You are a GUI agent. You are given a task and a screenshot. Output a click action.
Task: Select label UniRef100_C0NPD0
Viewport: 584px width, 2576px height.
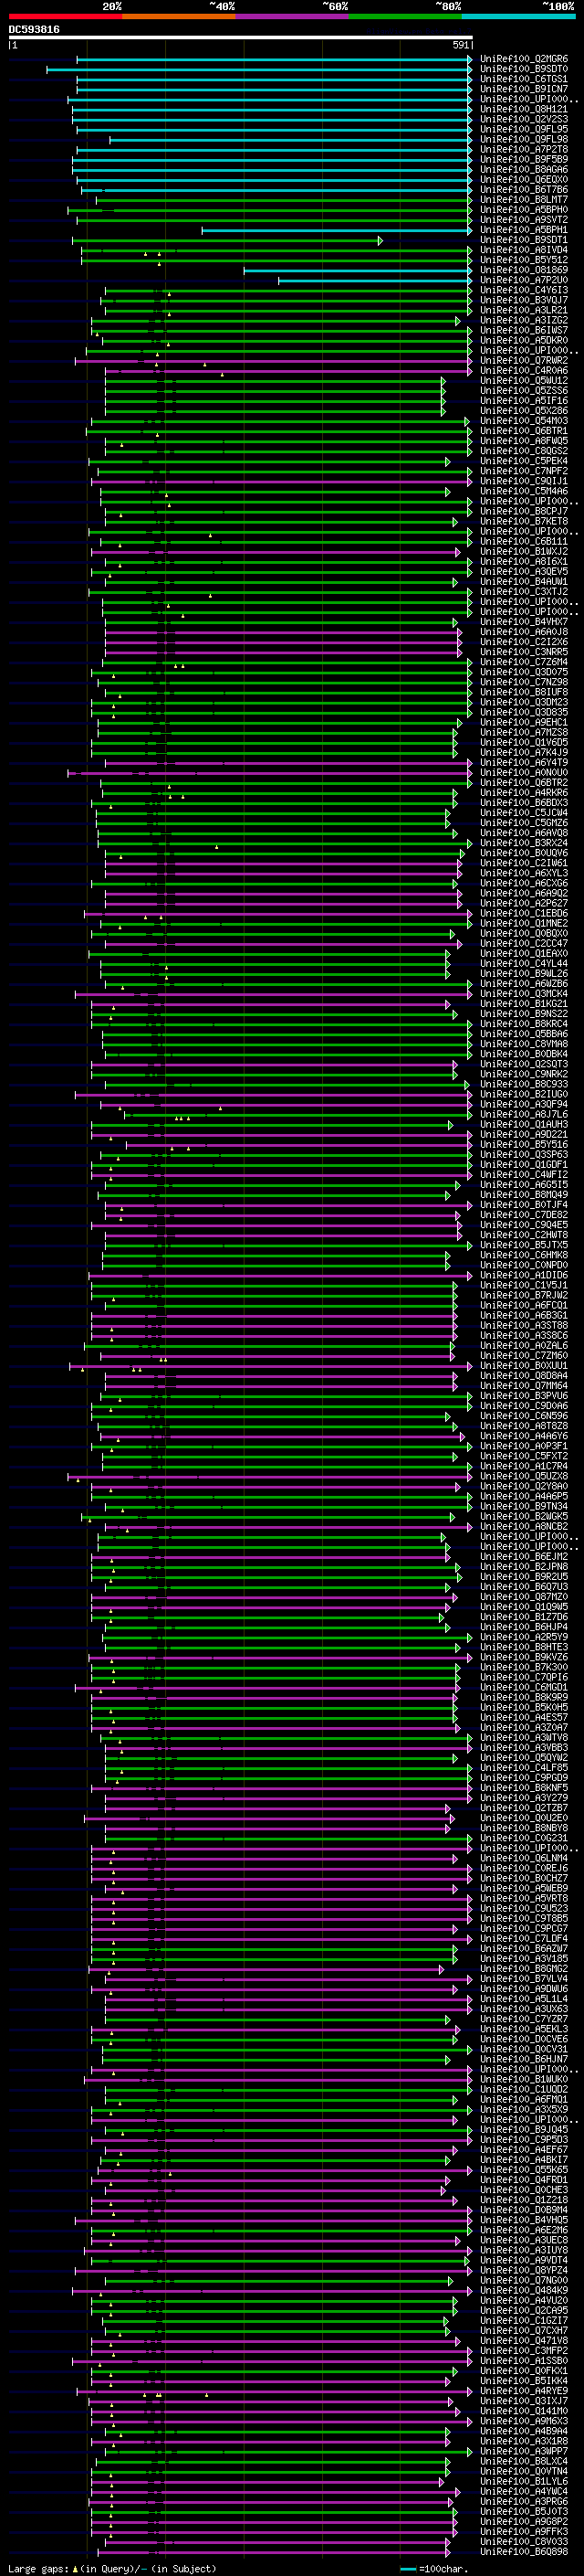pos(524,1266)
